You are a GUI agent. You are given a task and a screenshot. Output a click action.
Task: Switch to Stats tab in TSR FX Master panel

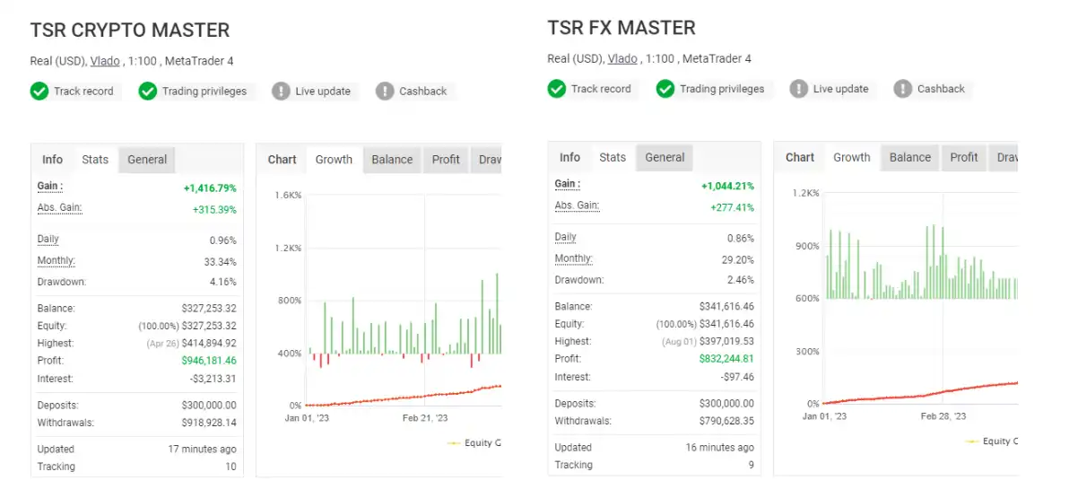pos(613,157)
